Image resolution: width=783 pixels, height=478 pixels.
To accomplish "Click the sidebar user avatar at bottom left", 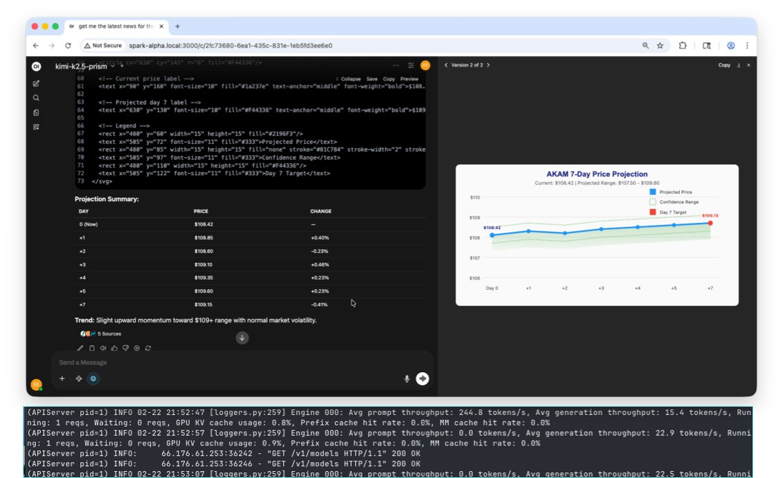I will tap(36, 385).
